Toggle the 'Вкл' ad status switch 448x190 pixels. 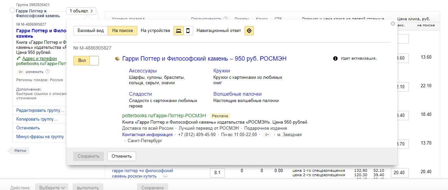coord(86,61)
